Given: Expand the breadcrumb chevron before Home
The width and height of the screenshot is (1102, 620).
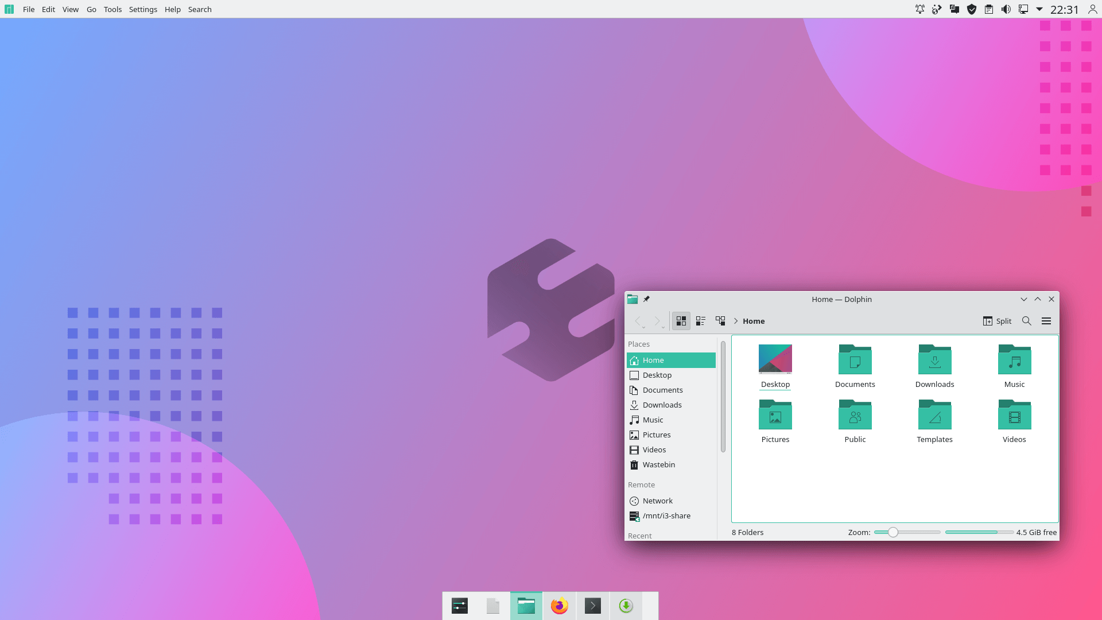Looking at the screenshot, I should (736, 321).
